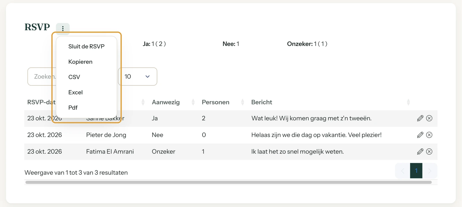This screenshot has width=462, height=207.
Task: Sort table by Personen column arrows
Action: coord(243,102)
